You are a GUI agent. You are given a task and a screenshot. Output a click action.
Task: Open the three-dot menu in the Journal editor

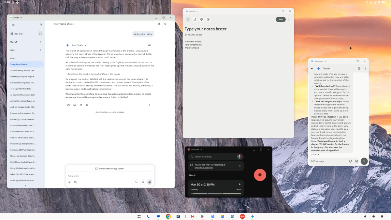(289, 19)
